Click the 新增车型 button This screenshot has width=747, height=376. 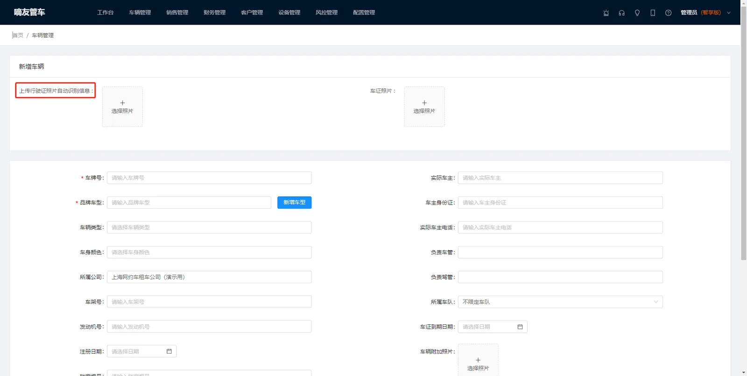click(294, 202)
